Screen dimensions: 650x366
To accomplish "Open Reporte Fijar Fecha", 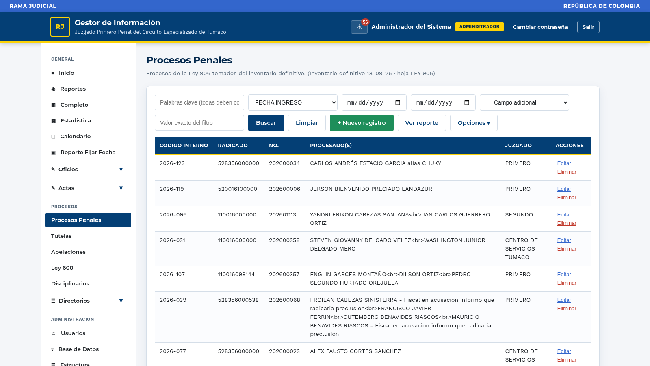I will point(88,152).
